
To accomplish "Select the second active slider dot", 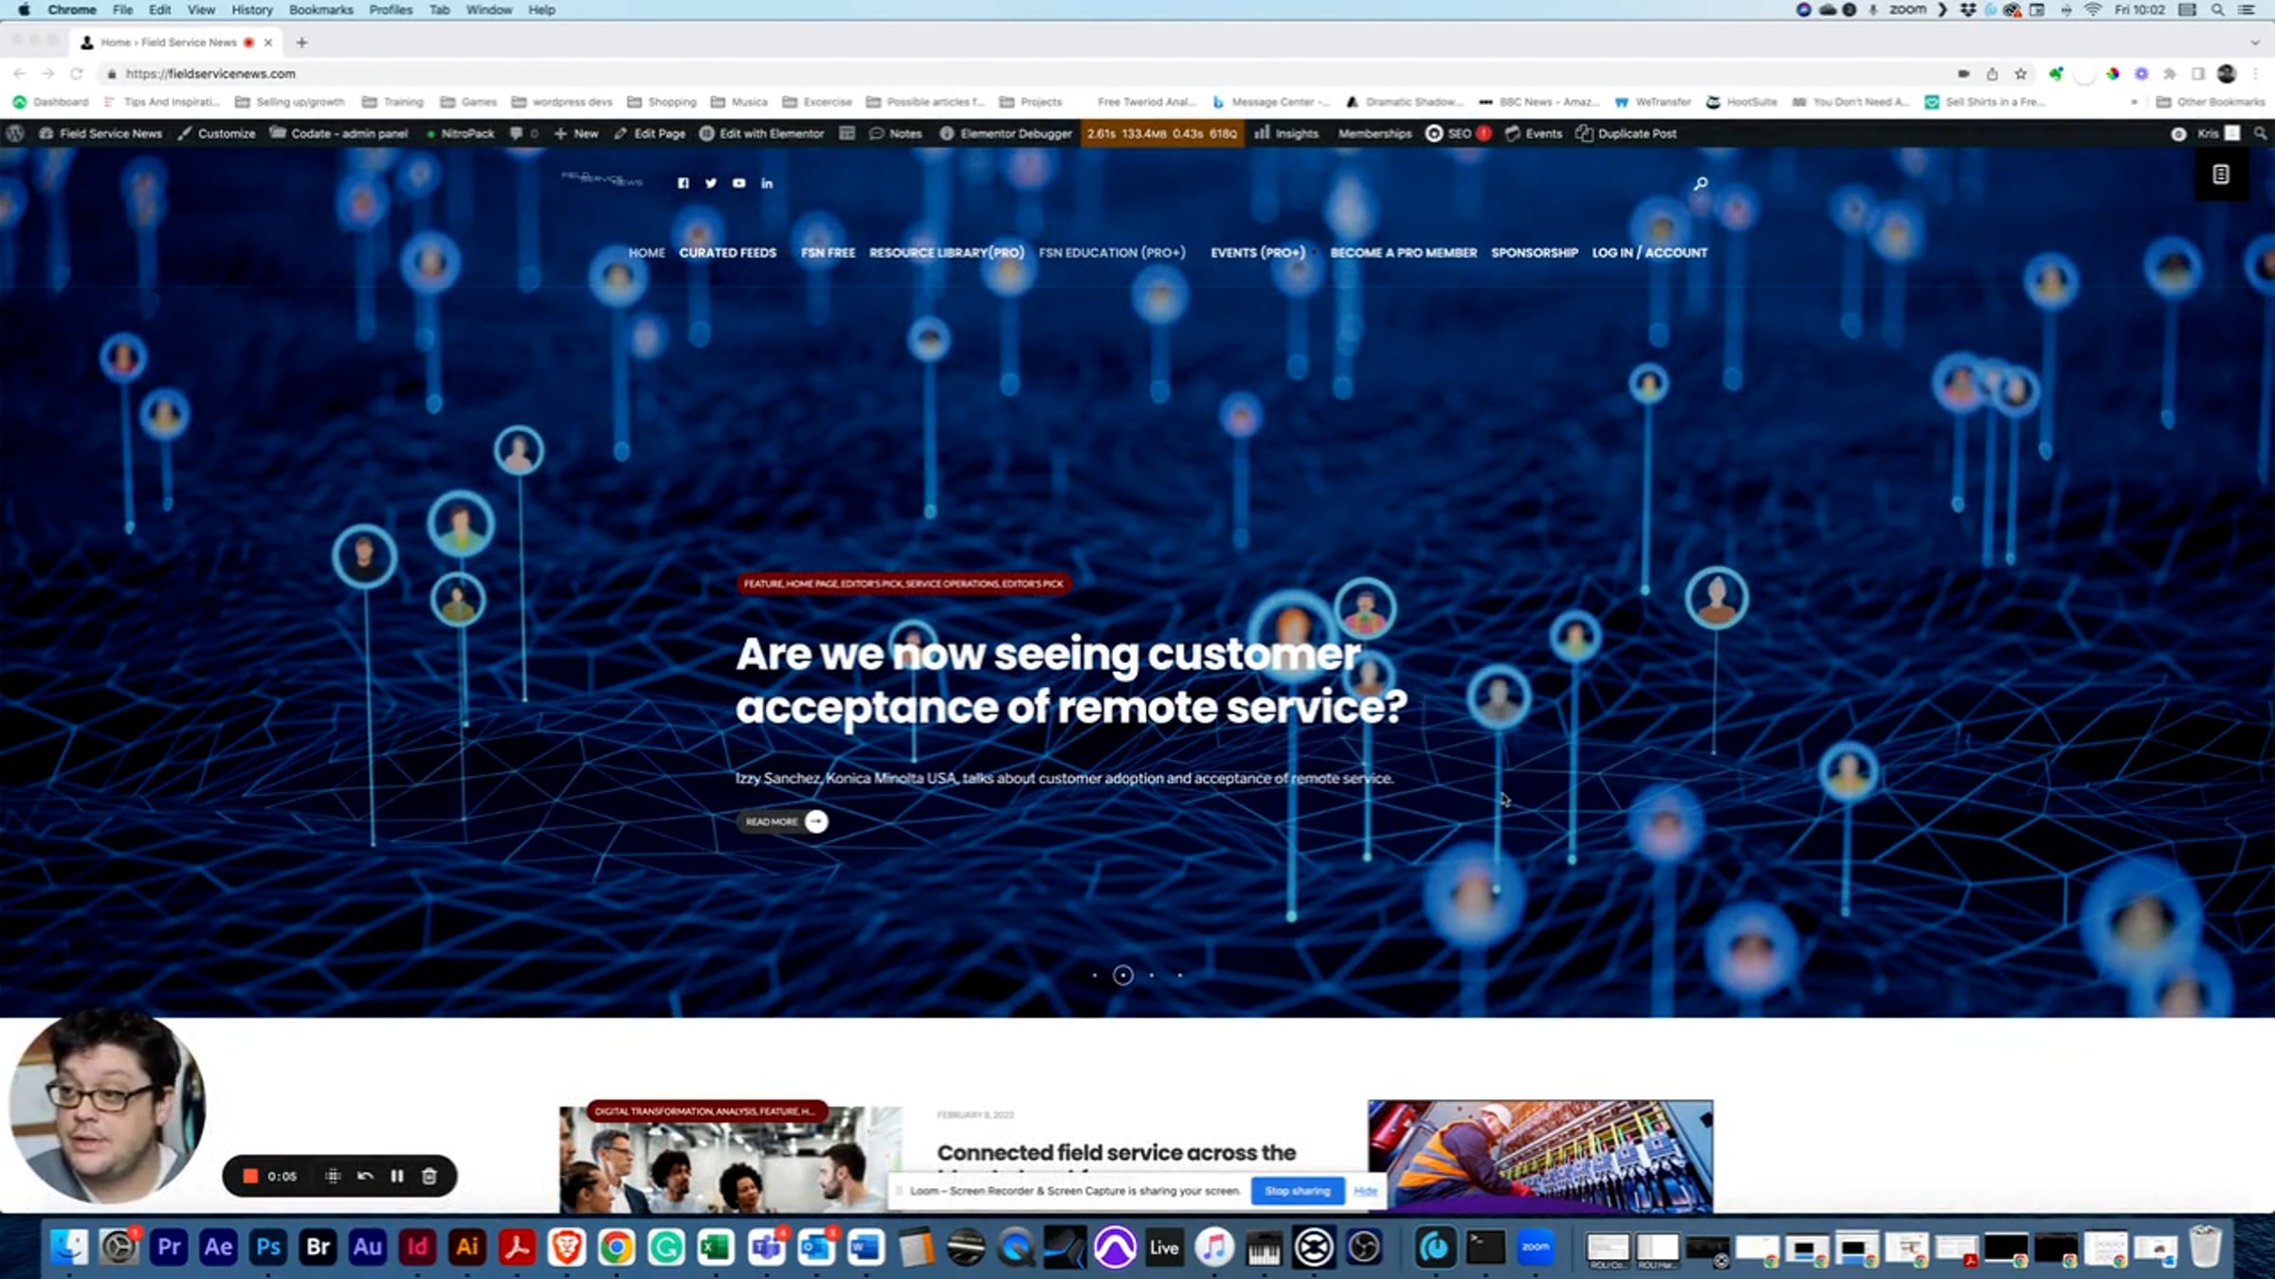I will tap(1122, 975).
